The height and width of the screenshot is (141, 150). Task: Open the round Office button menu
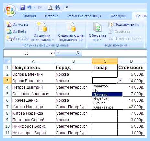pos(10,11)
